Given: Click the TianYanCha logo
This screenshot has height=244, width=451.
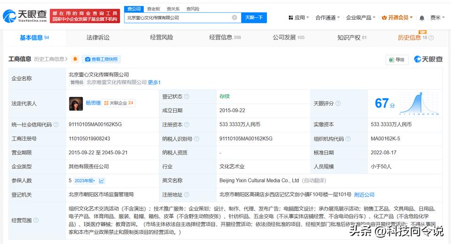Looking at the screenshot, I should click(25, 16).
